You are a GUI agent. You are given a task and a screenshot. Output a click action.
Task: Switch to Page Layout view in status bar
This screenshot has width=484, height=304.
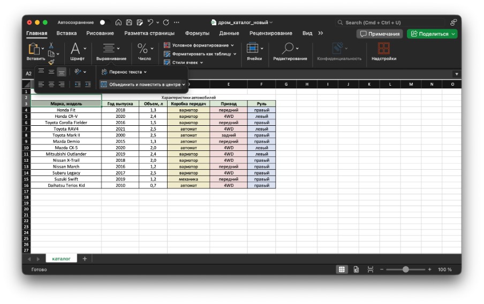pyautogui.click(x=356, y=269)
